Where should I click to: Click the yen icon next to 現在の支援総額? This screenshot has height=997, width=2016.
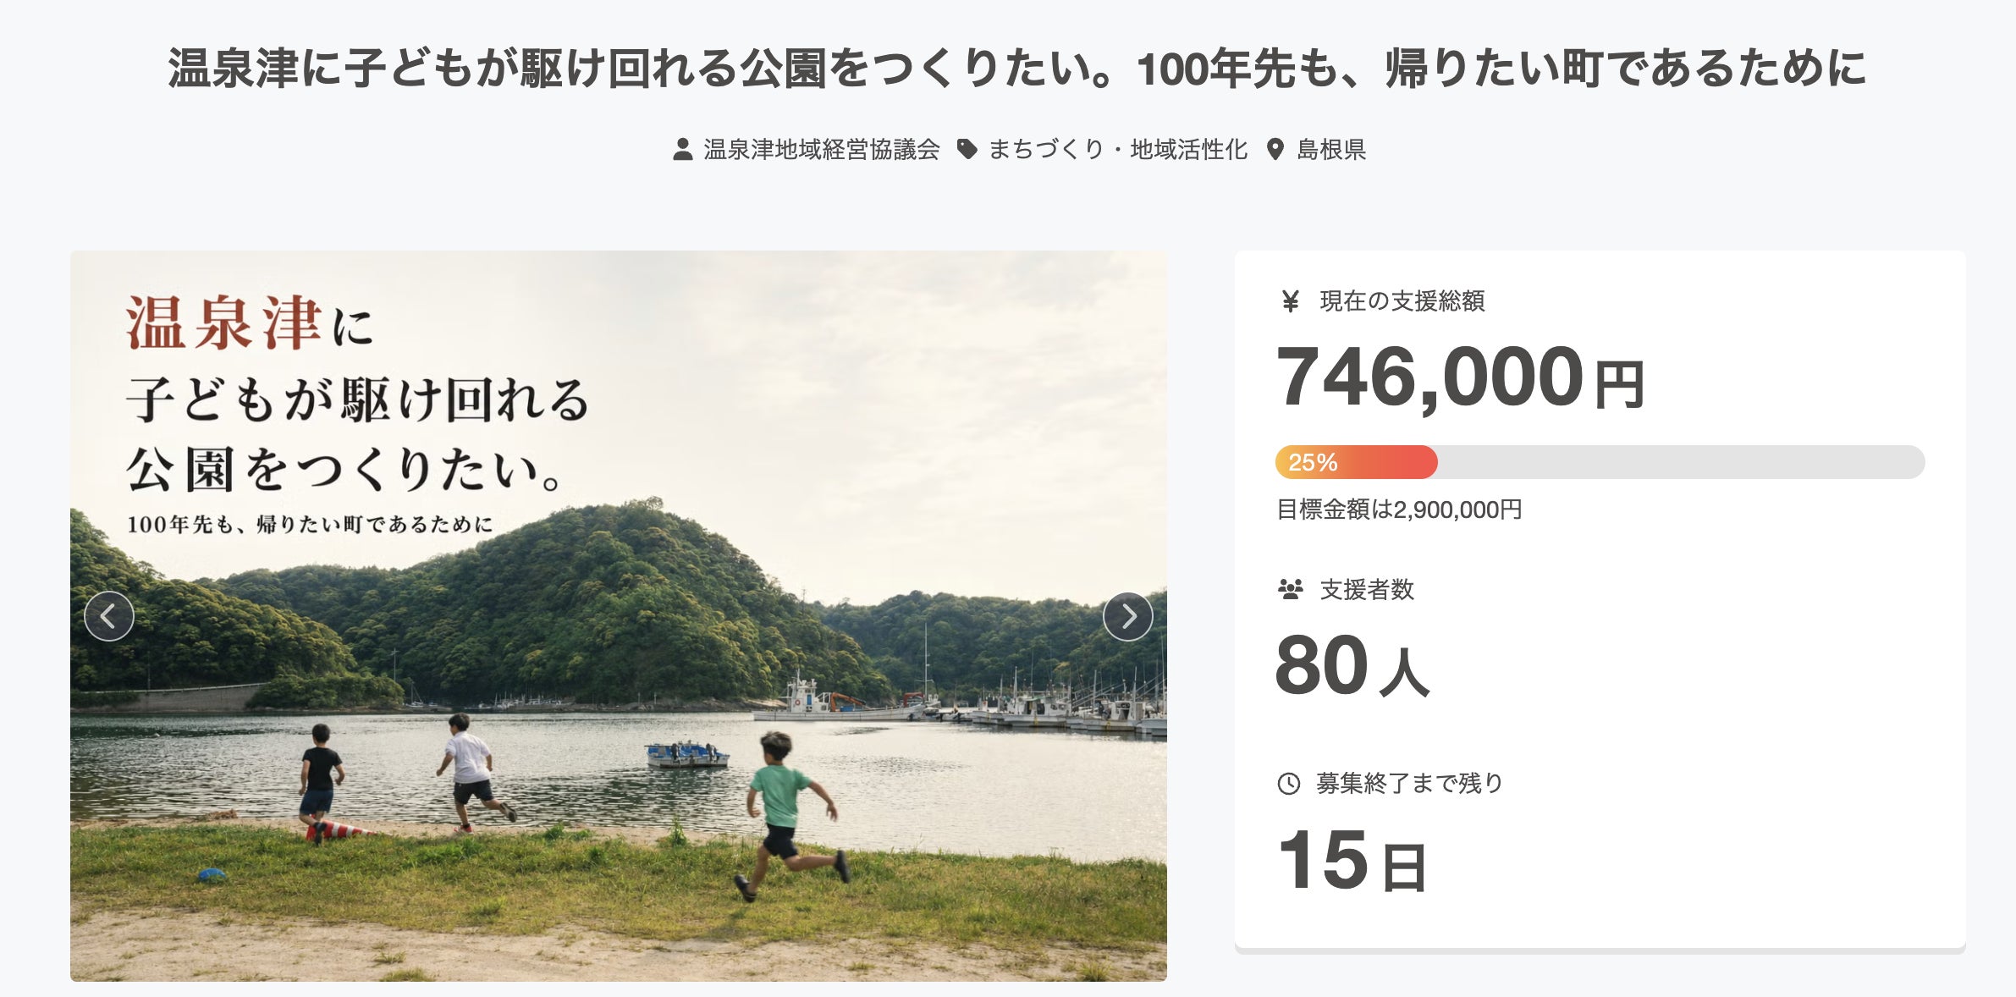tap(1291, 301)
